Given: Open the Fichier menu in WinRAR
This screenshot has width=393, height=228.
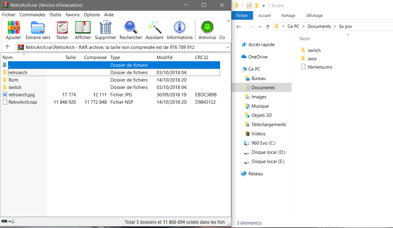Looking at the screenshot, I should tap(9, 15).
